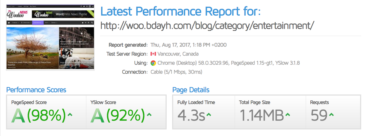Select the highlighted Entertainment menu item
The width and height of the screenshot is (365, 136).
click(x=38, y=23)
